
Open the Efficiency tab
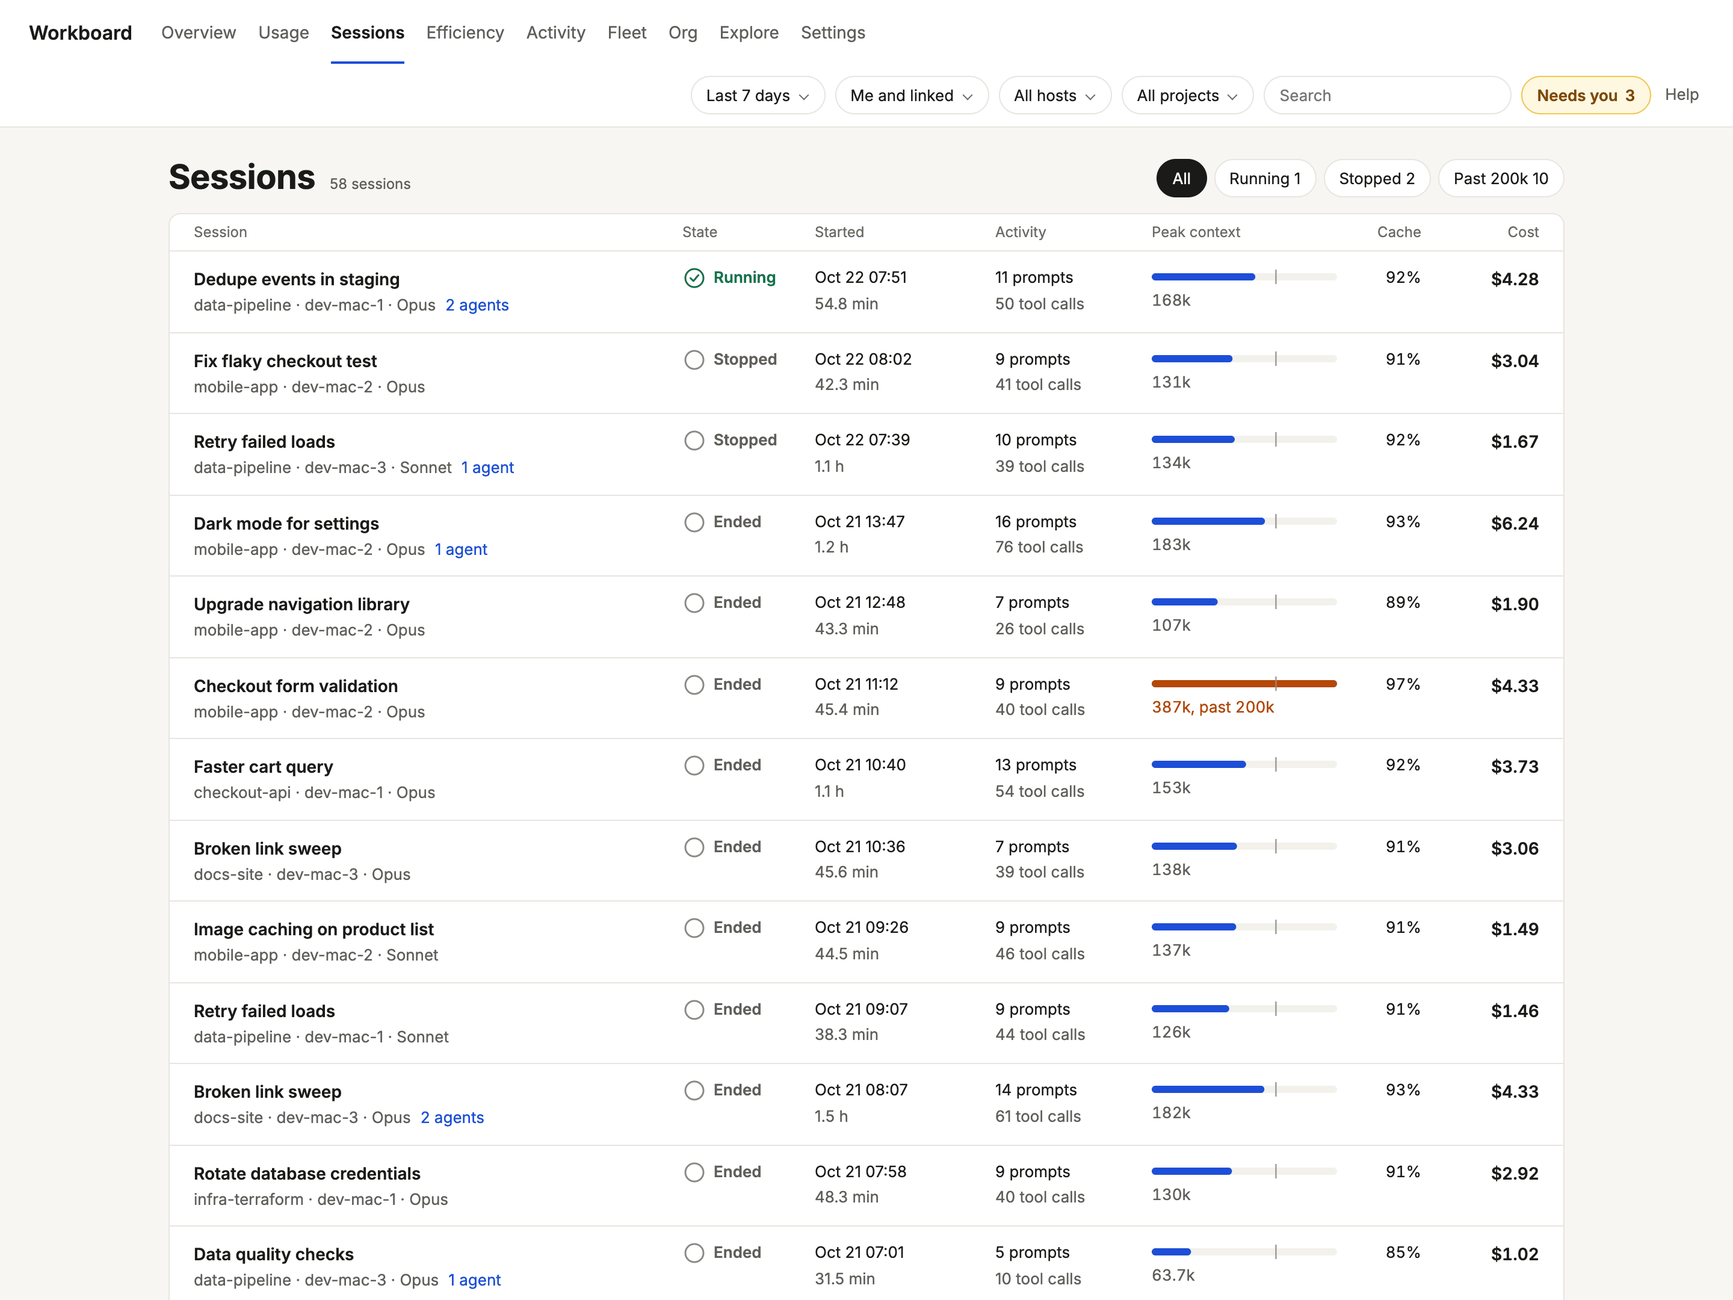click(x=465, y=33)
